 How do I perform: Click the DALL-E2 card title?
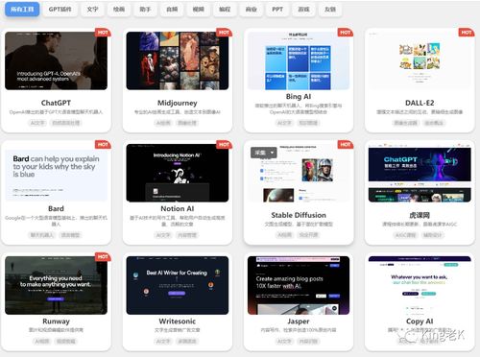(x=420, y=103)
